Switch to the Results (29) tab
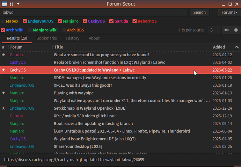 tap(17, 38)
